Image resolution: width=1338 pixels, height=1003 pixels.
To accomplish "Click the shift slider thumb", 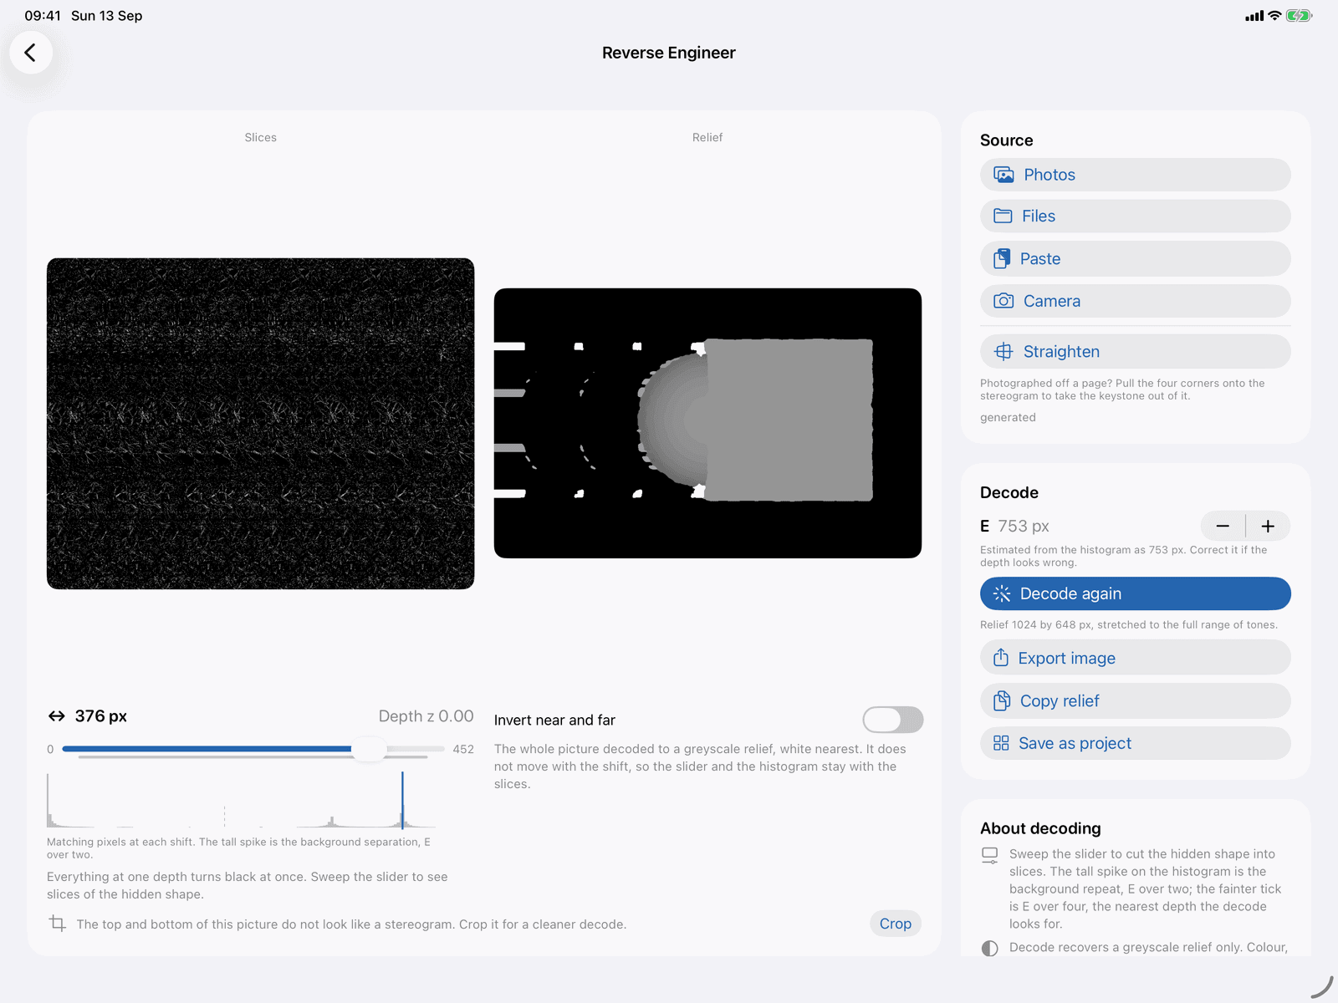I will [x=369, y=749].
